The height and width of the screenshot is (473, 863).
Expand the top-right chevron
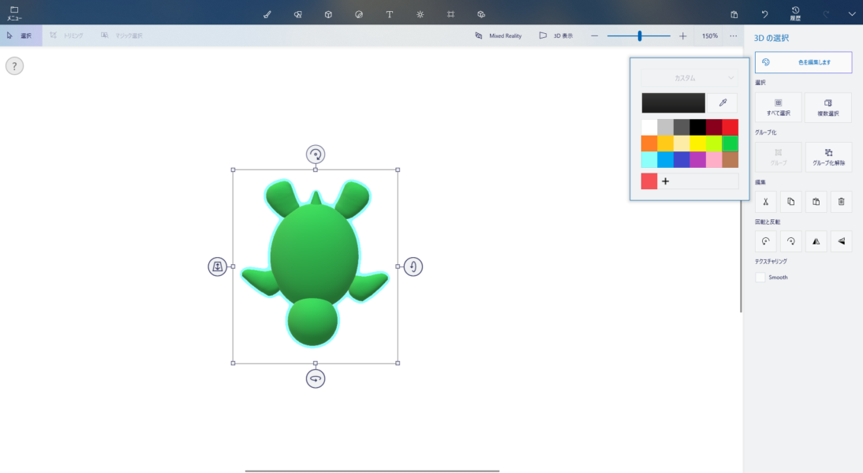tap(852, 14)
